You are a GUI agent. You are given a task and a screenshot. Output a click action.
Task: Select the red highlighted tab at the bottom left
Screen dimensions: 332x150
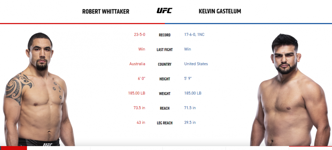(14, 148)
